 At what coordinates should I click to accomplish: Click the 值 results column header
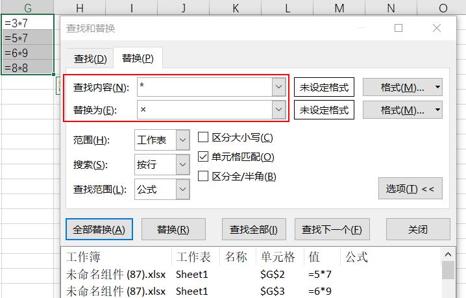(x=322, y=256)
